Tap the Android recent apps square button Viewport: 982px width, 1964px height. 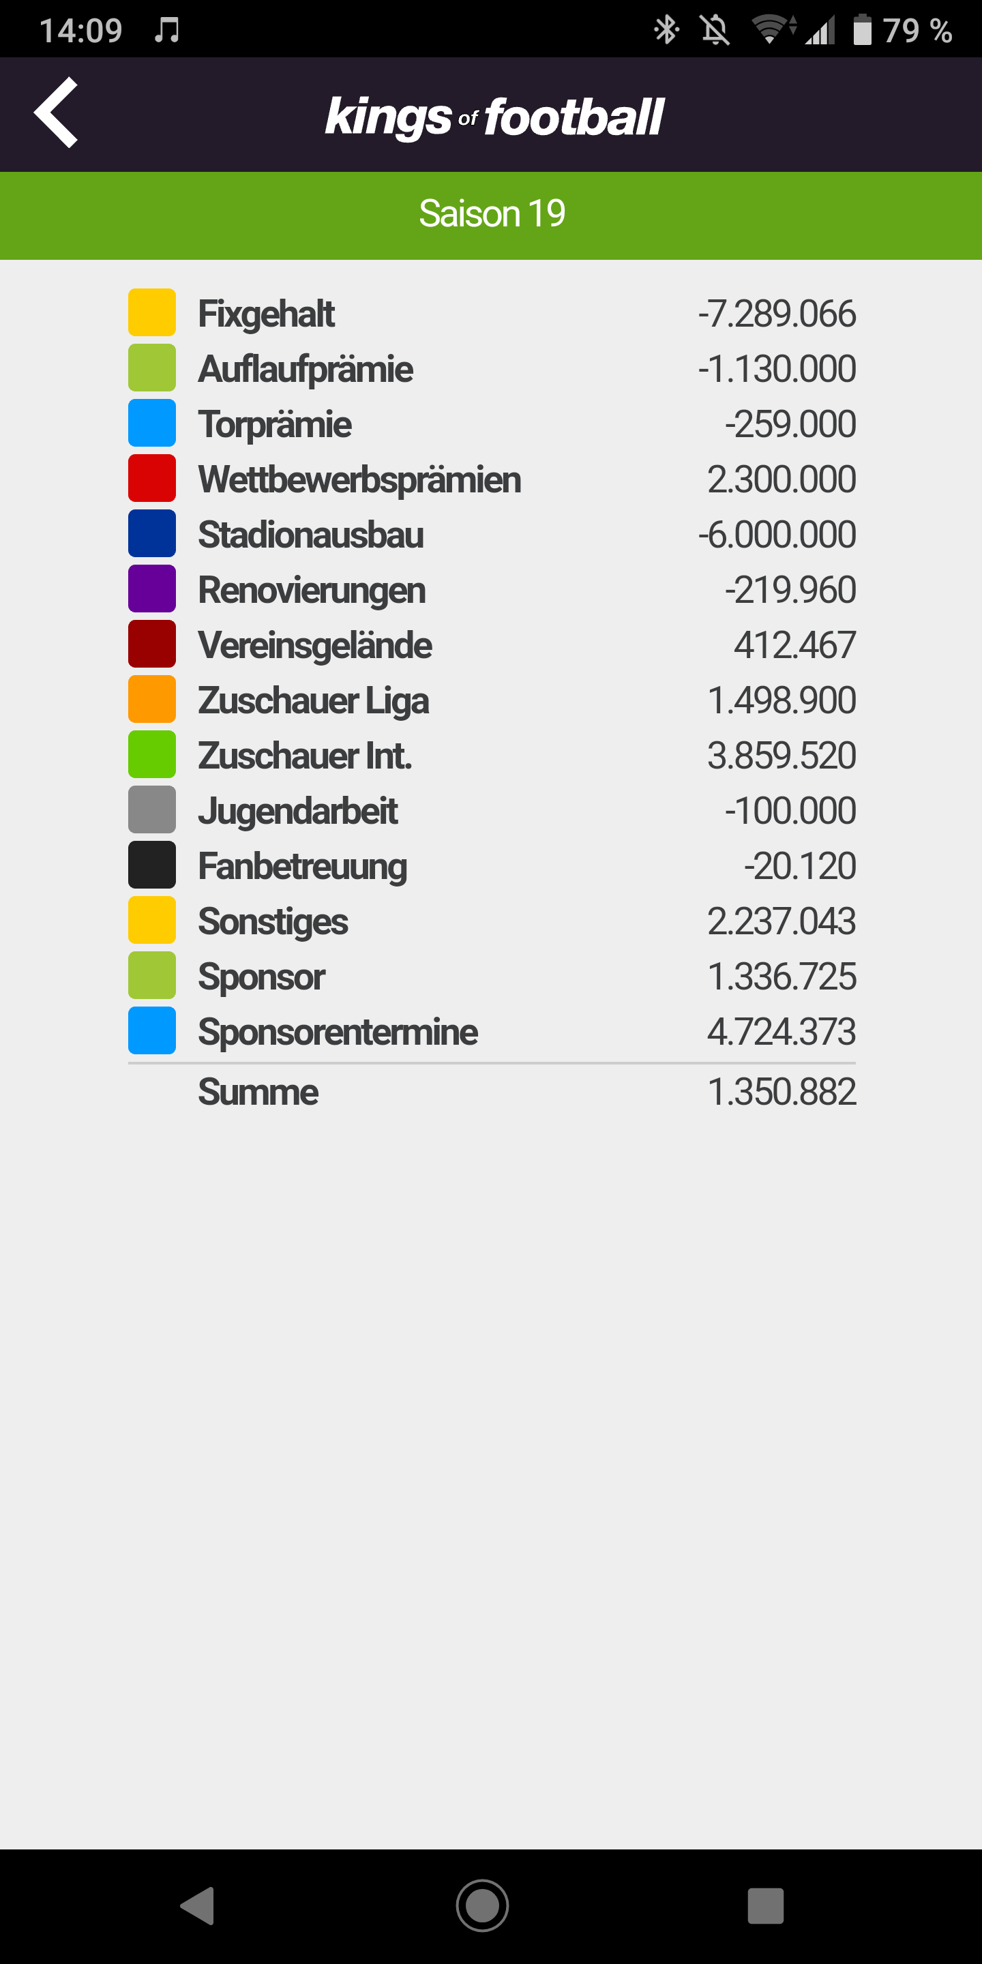pos(765,1906)
